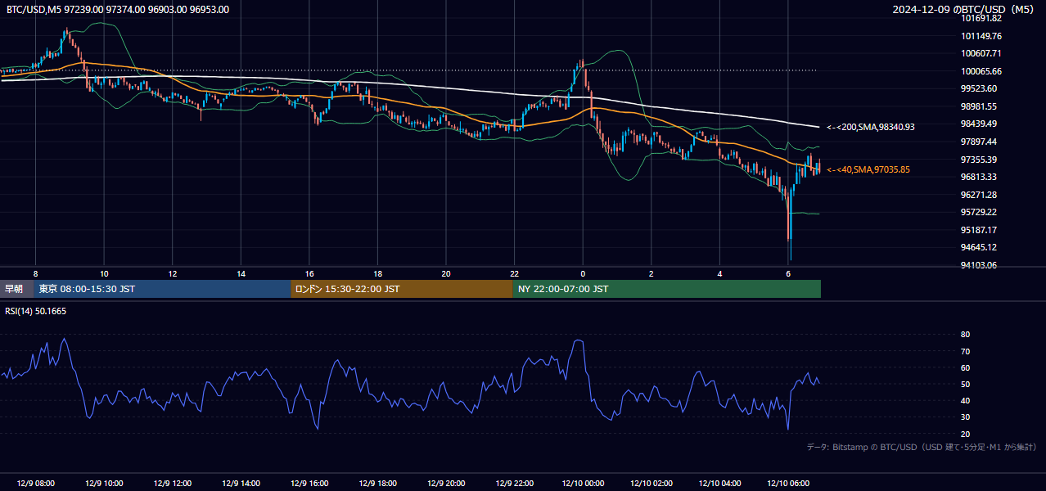Click price axis value 101149.76
Image resolution: width=1046 pixels, height=491 pixels.
[x=981, y=36]
